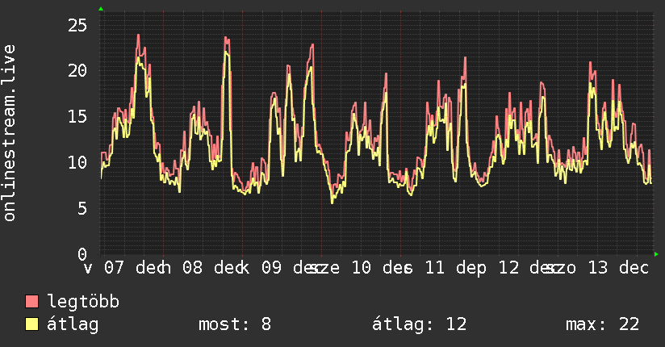665x347 pixels.
Task: Click the y-axis label 0
Action: coord(82,254)
